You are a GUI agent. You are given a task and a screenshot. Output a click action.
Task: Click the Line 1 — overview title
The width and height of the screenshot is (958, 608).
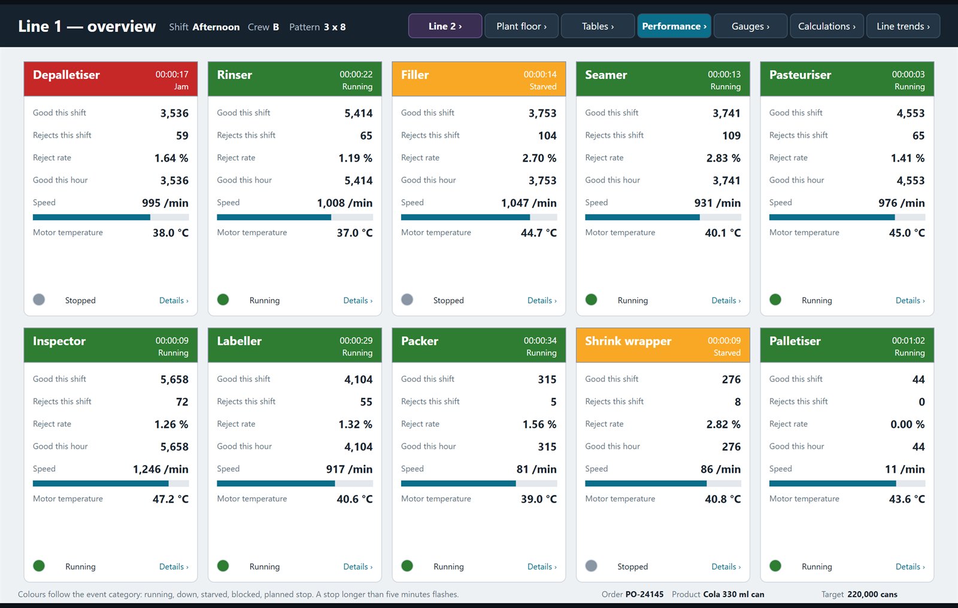pos(87,26)
